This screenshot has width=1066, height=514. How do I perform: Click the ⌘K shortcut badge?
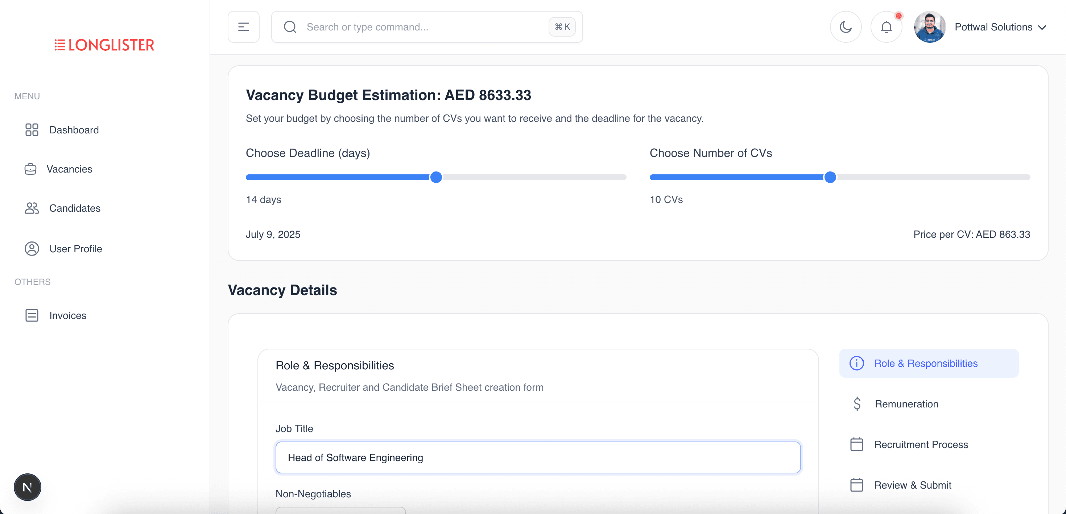[x=562, y=27]
